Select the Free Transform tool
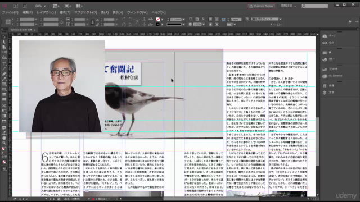Image resolution: width=360 pixels, height=202 pixels. 4,111
